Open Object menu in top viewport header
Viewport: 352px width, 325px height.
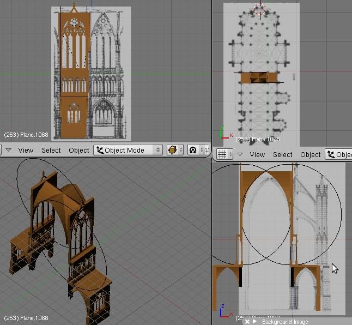310,154
